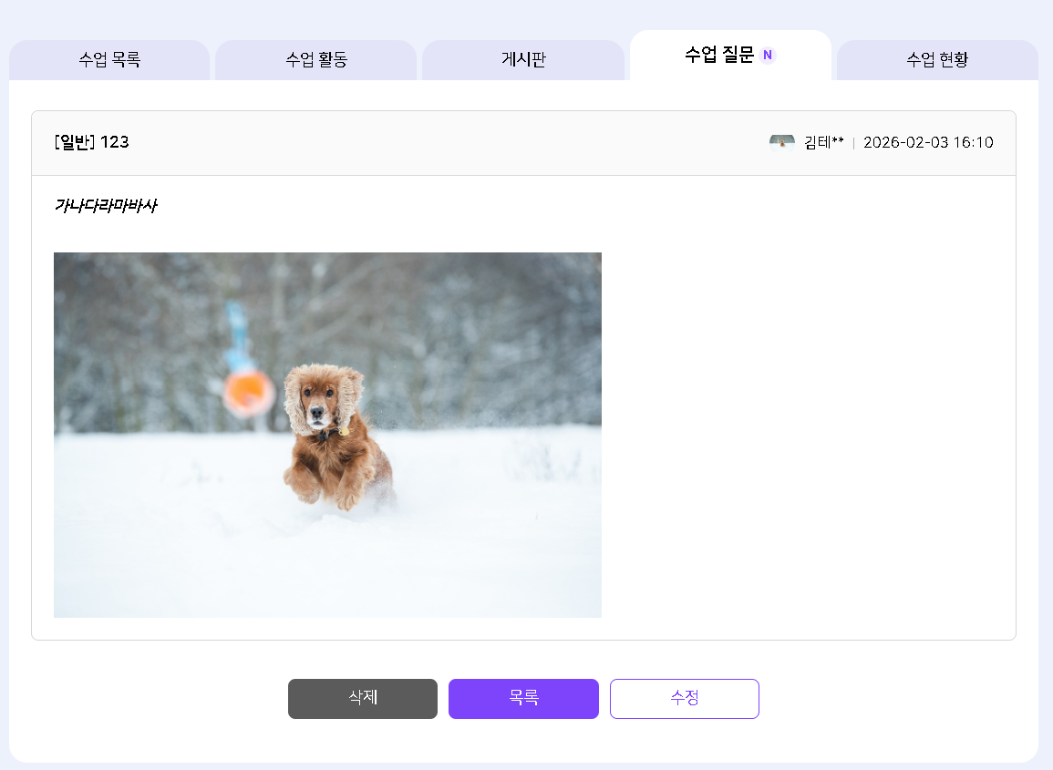Click the purple N badge icon
The image size is (1053, 770).
coord(768,56)
